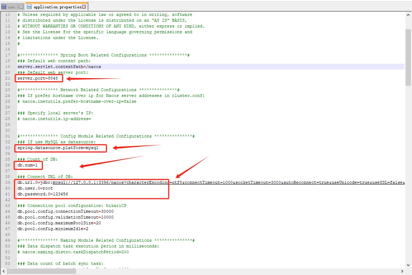
Task: Click the 'limitations under the License.' comment line
Action: [58, 38]
